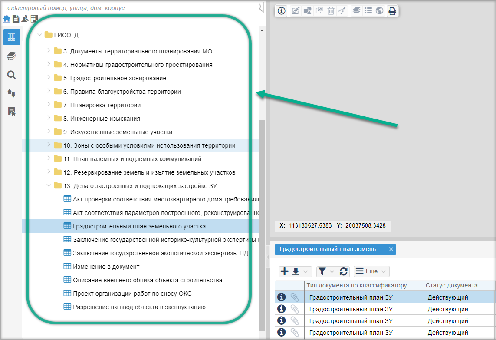The width and height of the screenshot is (496, 340).
Task: Close the Градостроительный план tab
Action: click(391, 249)
